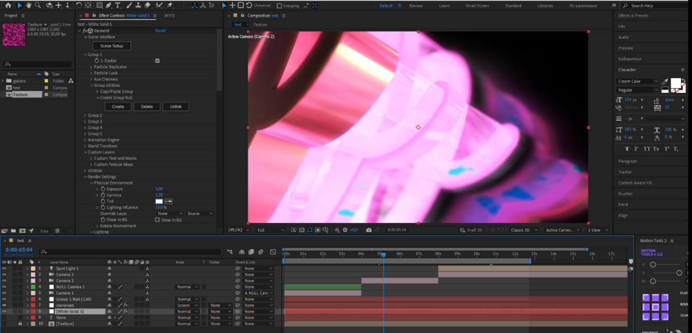Take snapshot with camera icon in viewer

tap(369, 230)
